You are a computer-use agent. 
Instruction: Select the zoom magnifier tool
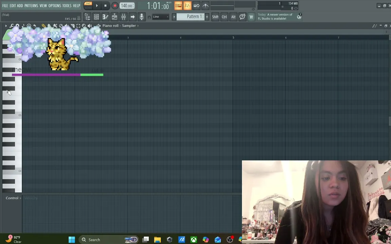[84, 26]
